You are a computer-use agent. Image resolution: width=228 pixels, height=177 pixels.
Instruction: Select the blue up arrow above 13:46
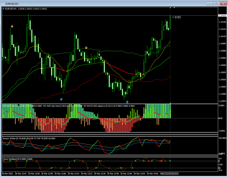[x=127, y=102]
